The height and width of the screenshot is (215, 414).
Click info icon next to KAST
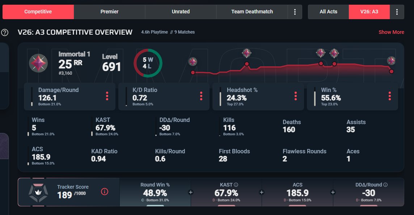coord(236,185)
